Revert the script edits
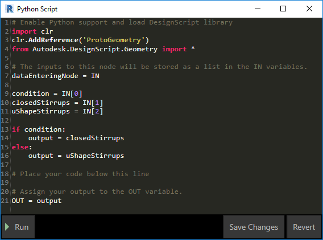 [304, 227]
